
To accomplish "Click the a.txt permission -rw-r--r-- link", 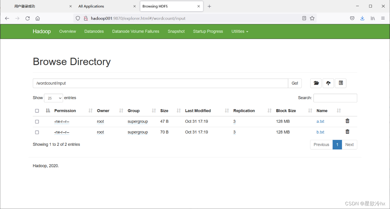I will point(62,122).
